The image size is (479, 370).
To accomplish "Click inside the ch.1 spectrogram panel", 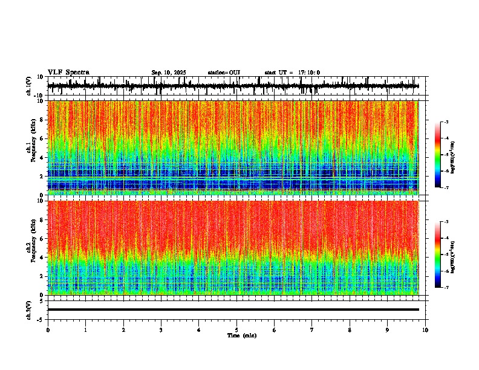I will click(x=233, y=148).
